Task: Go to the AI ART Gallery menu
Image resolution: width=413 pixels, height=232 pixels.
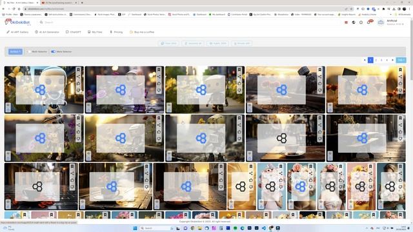Action: (x=17, y=32)
